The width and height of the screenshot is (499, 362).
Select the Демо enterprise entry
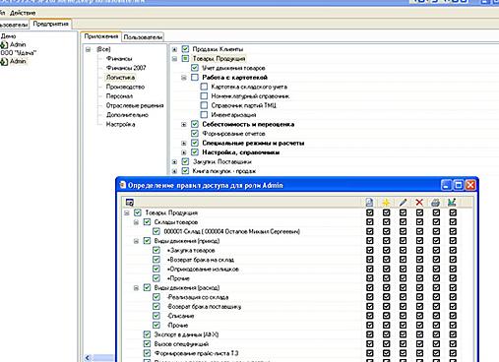[x=8, y=36]
